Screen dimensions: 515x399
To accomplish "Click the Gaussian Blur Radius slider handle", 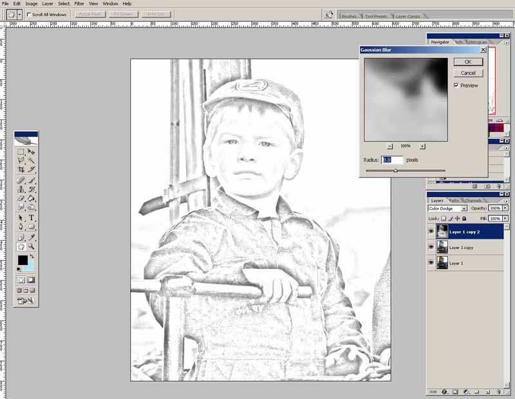I will [x=396, y=171].
